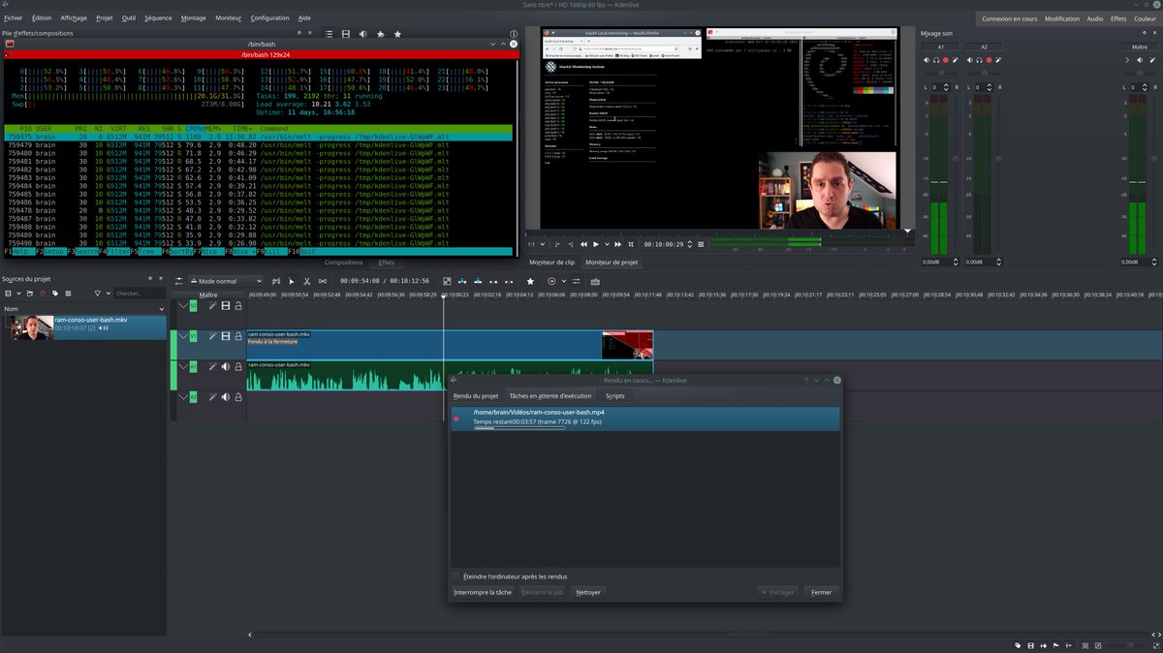Hide video track V2 using film icon

(226, 306)
